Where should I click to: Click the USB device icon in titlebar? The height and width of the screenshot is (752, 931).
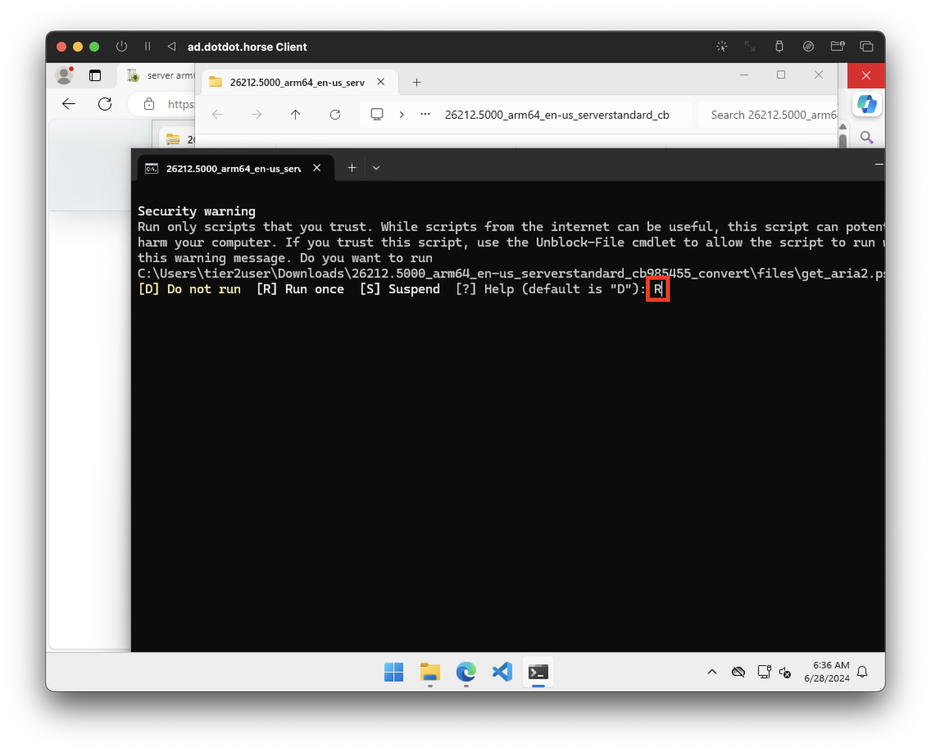click(x=779, y=46)
